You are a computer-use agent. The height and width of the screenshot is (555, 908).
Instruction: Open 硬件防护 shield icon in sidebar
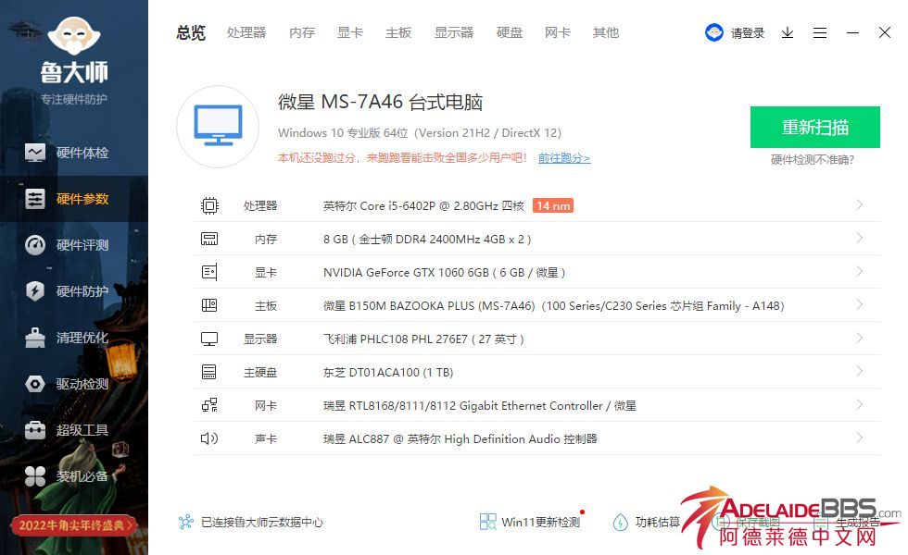click(x=35, y=290)
